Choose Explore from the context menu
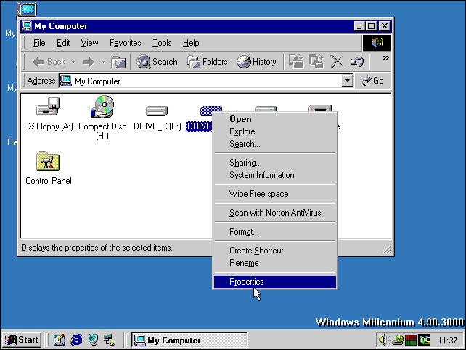This screenshot has height=350, width=466. [275, 131]
